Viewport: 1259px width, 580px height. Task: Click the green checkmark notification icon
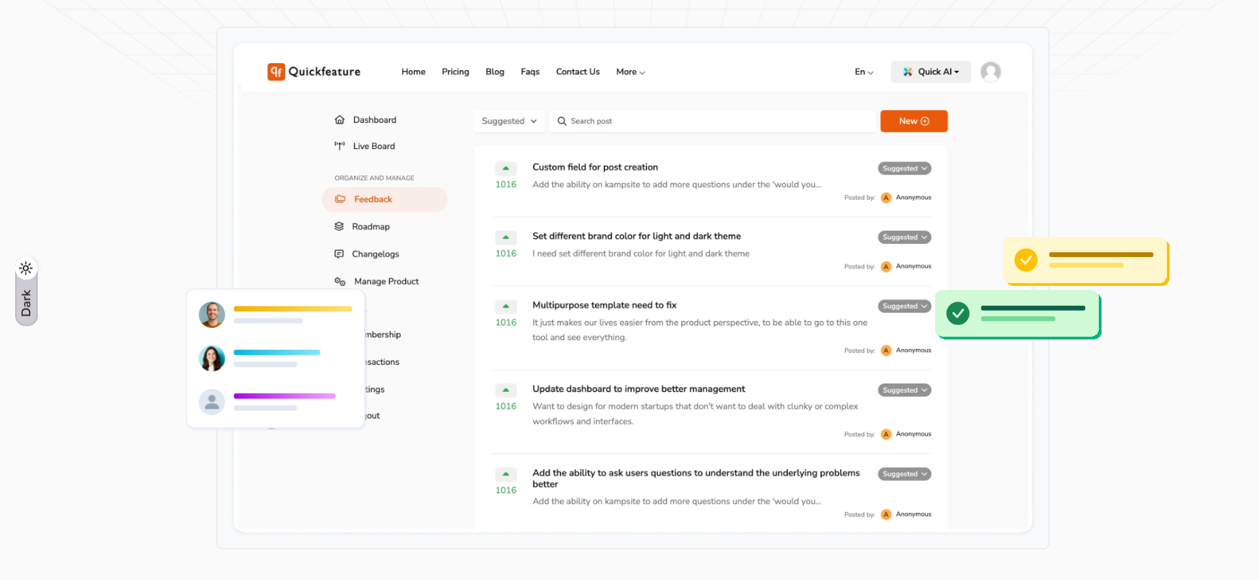[958, 313]
